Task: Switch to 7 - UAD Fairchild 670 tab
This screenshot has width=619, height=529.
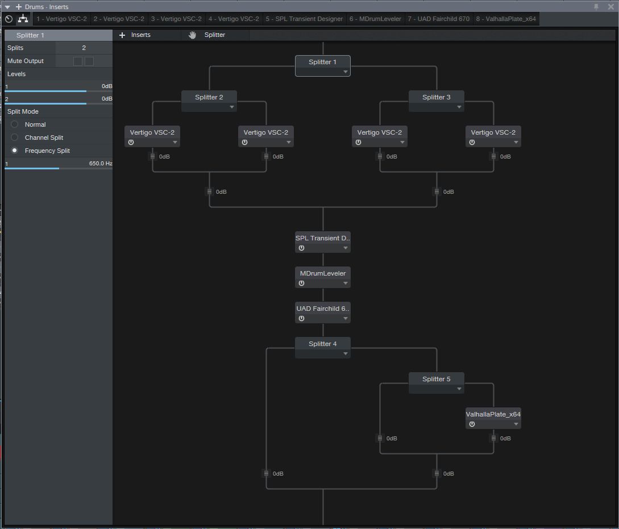Action: coord(439,19)
